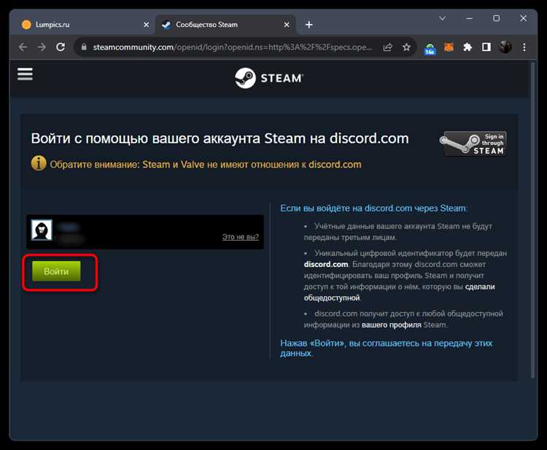Share this page using address bar icon
The height and width of the screenshot is (450, 547).
click(x=387, y=47)
